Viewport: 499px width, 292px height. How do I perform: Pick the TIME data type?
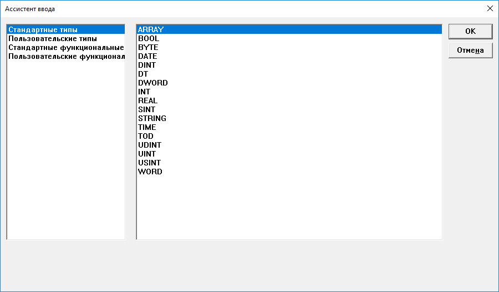point(147,127)
